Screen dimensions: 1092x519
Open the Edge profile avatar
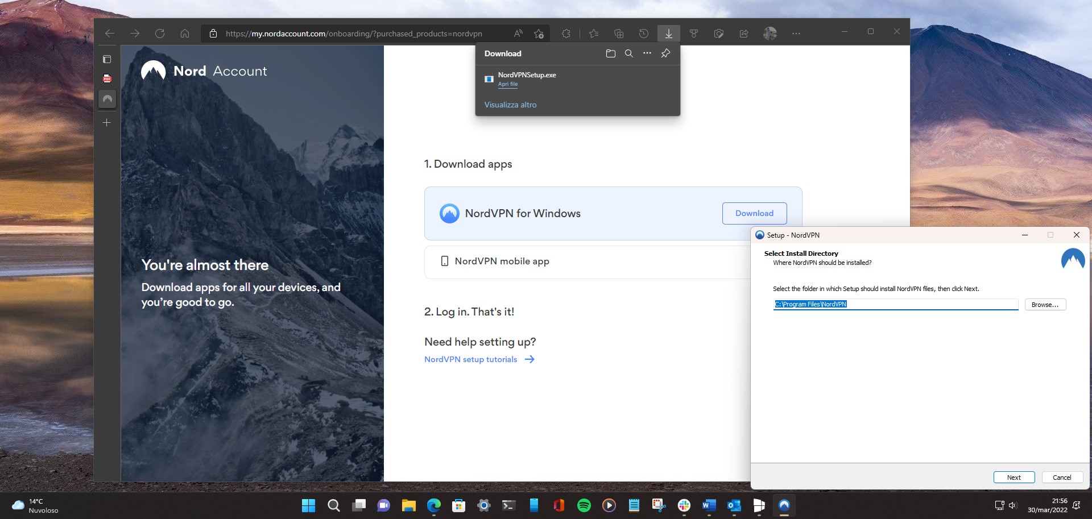click(770, 34)
